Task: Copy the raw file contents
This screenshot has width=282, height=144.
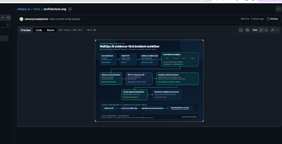Action: (x=261, y=30)
